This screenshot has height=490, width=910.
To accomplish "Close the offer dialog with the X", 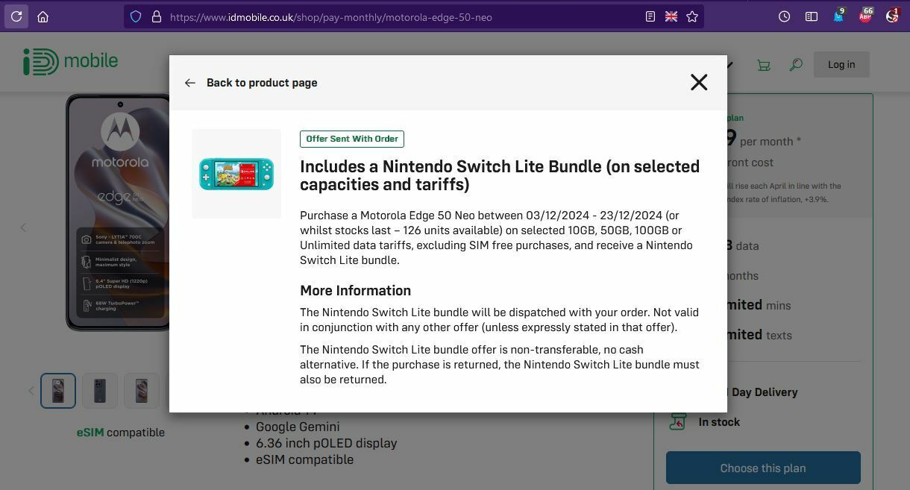I will coord(699,82).
